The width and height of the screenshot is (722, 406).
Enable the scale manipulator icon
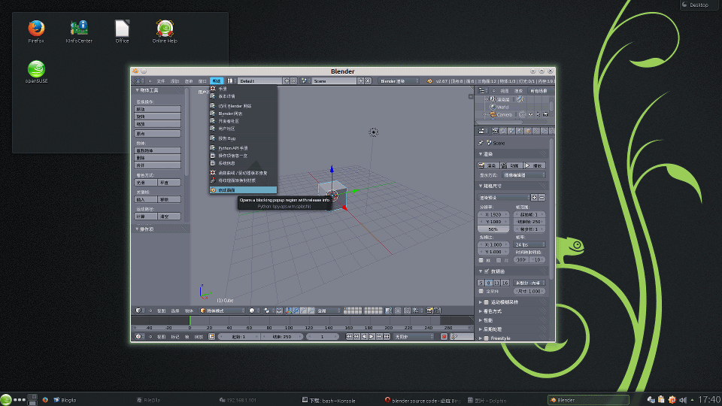click(x=311, y=311)
